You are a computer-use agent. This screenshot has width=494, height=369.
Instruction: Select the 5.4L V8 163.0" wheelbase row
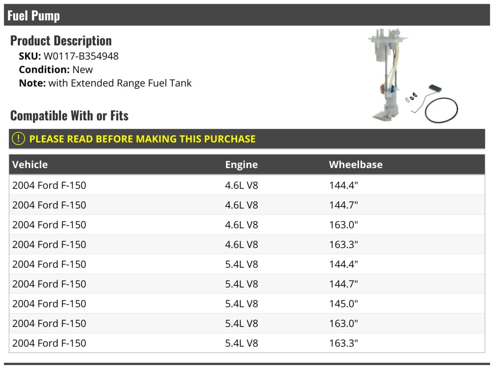[247, 323]
